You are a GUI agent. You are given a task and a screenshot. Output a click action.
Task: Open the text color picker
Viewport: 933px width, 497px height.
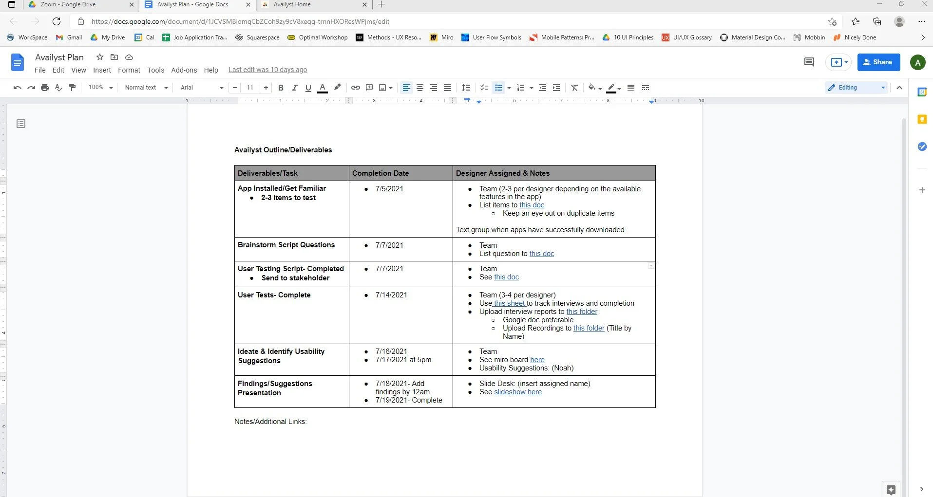(x=323, y=88)
